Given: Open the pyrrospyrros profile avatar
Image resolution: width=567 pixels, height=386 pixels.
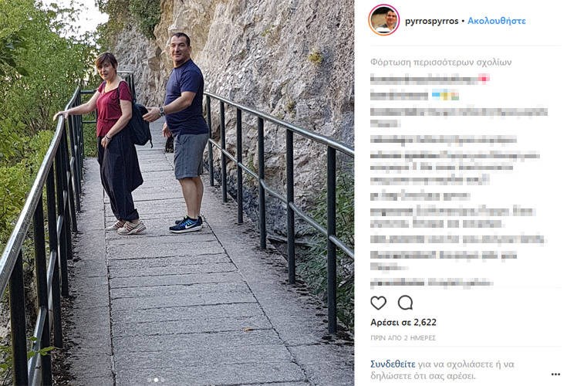Looking at the screenshot, I should tap(383, 20).
